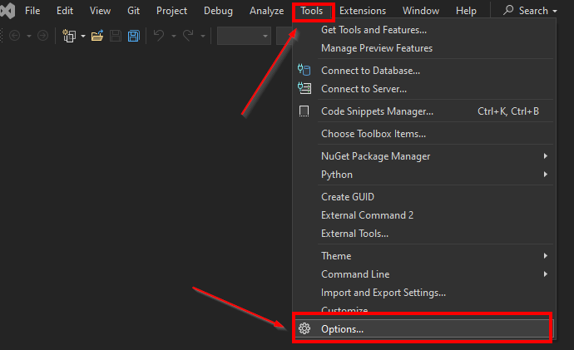Screen dimensions: 574x350
Task: Click the Navigate Forward toolbar icon
Action: [42, 36]
